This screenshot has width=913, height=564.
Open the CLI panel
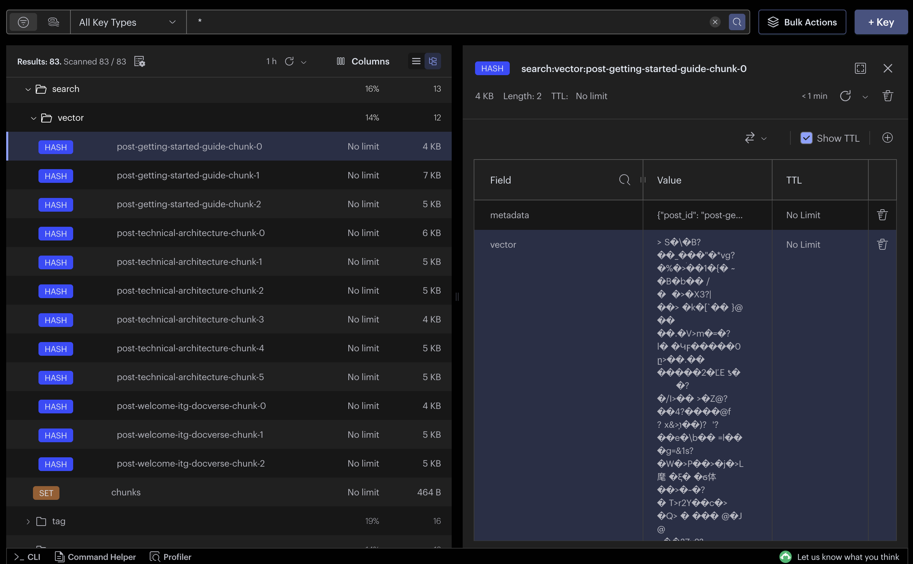tap(27, 556)
